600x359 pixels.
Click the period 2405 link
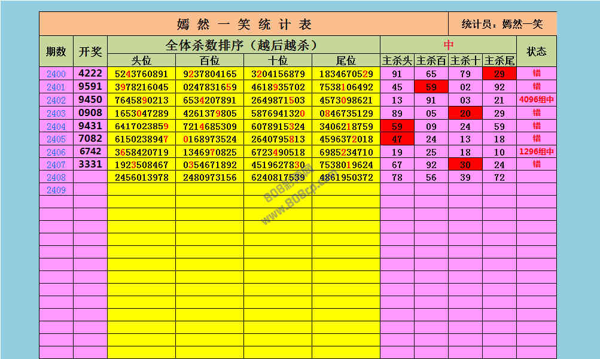(56, 139)
